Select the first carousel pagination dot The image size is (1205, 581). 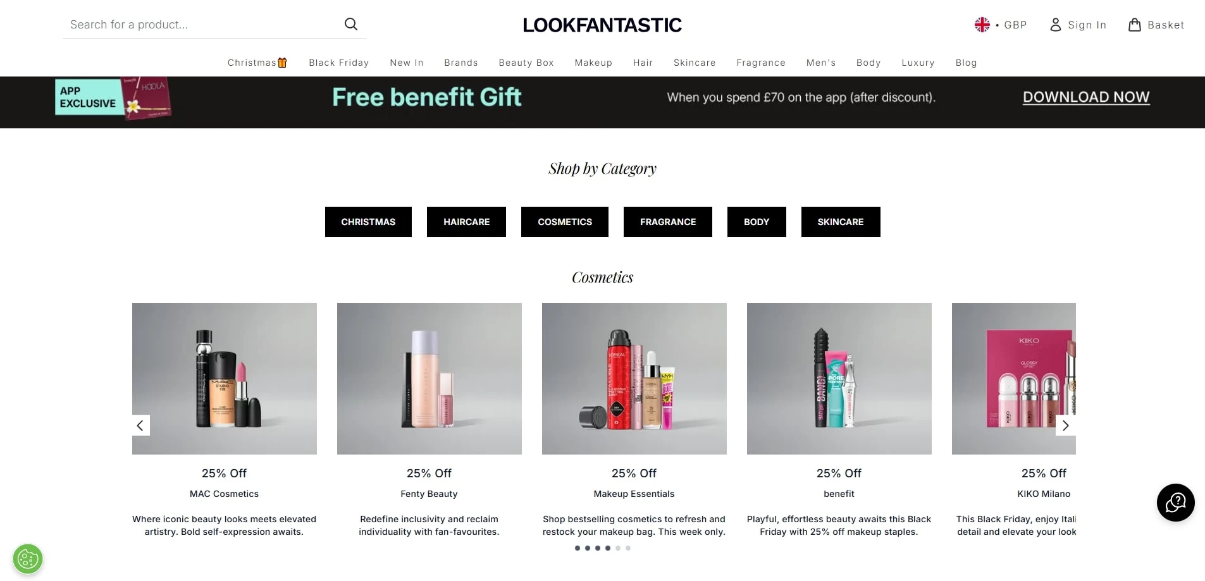(577, 548)
